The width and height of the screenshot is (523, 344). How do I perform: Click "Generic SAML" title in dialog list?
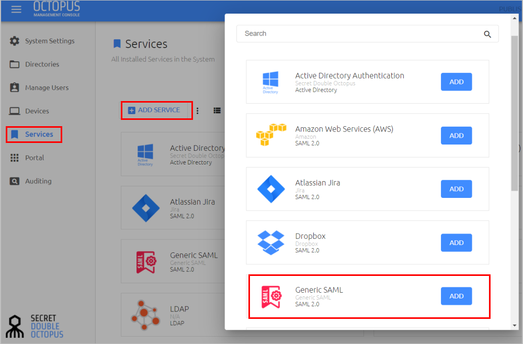(319, 290)
